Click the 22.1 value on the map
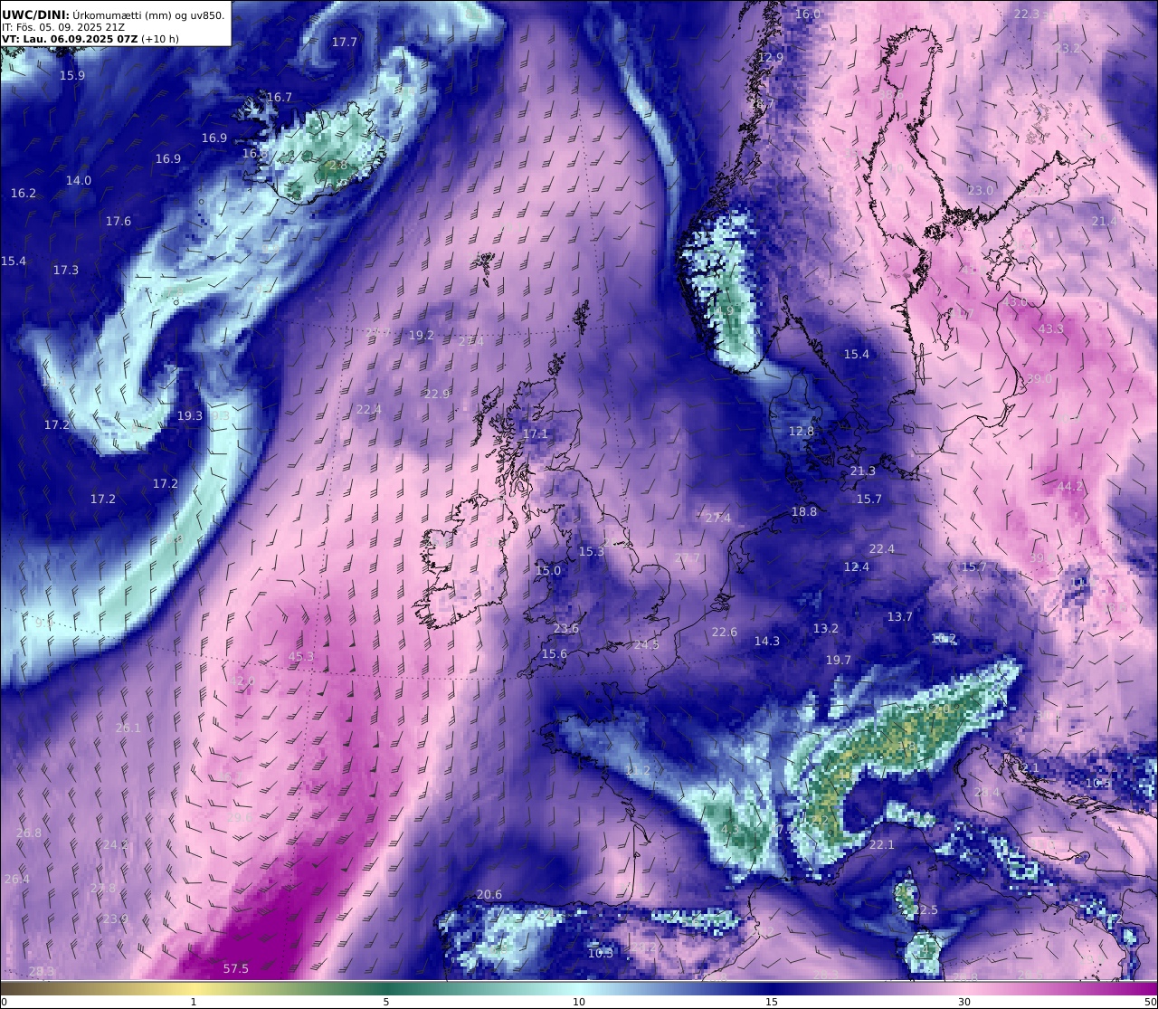1158x1009 pixels. click(x=881, y=845)
